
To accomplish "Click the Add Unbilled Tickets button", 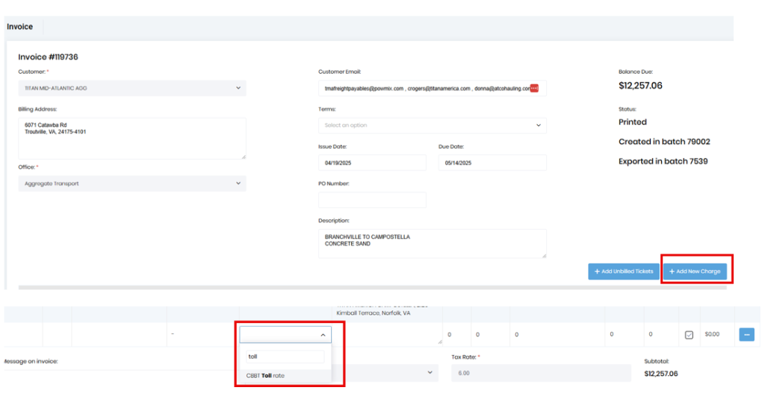I will [624, 272].
